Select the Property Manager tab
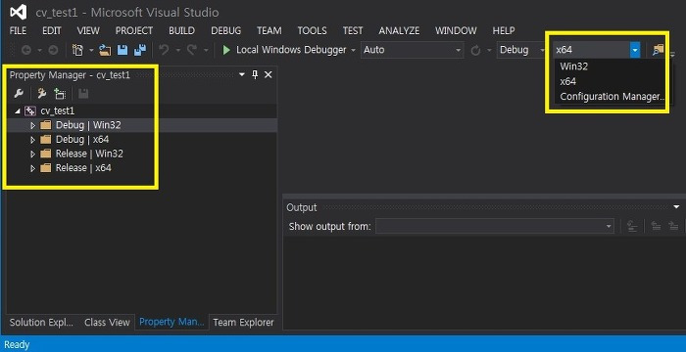This screenshot has width=686, height=352. (x=171, y=322)
